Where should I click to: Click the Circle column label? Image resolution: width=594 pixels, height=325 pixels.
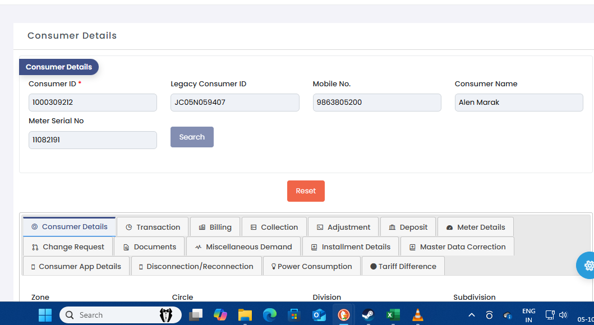183,298
